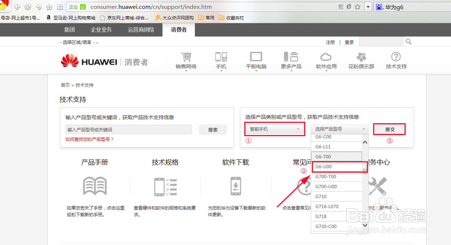Viewport: 451px width, 245px height.
Task: Click the QR code icon in address bar
Action: 341,7
